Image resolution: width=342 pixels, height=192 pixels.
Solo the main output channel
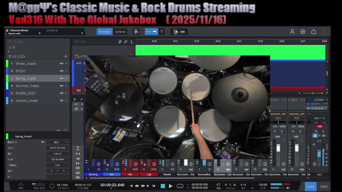tap(323, 131)
